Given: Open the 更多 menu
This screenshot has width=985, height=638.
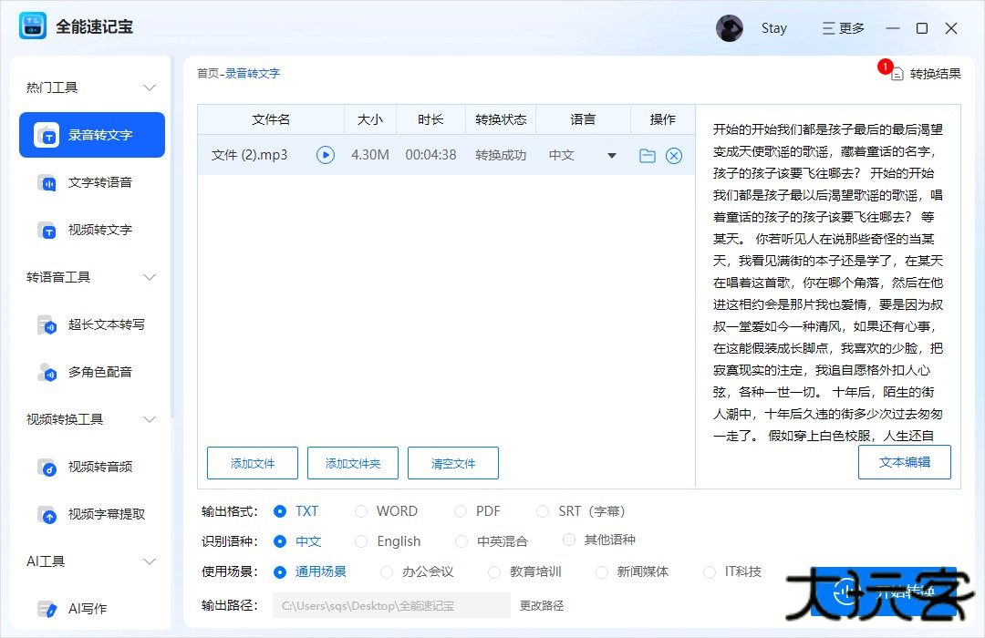Looking at the screenshot, I should (843, 27).
